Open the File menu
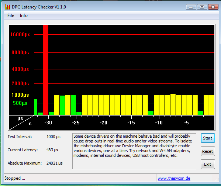 11,15
